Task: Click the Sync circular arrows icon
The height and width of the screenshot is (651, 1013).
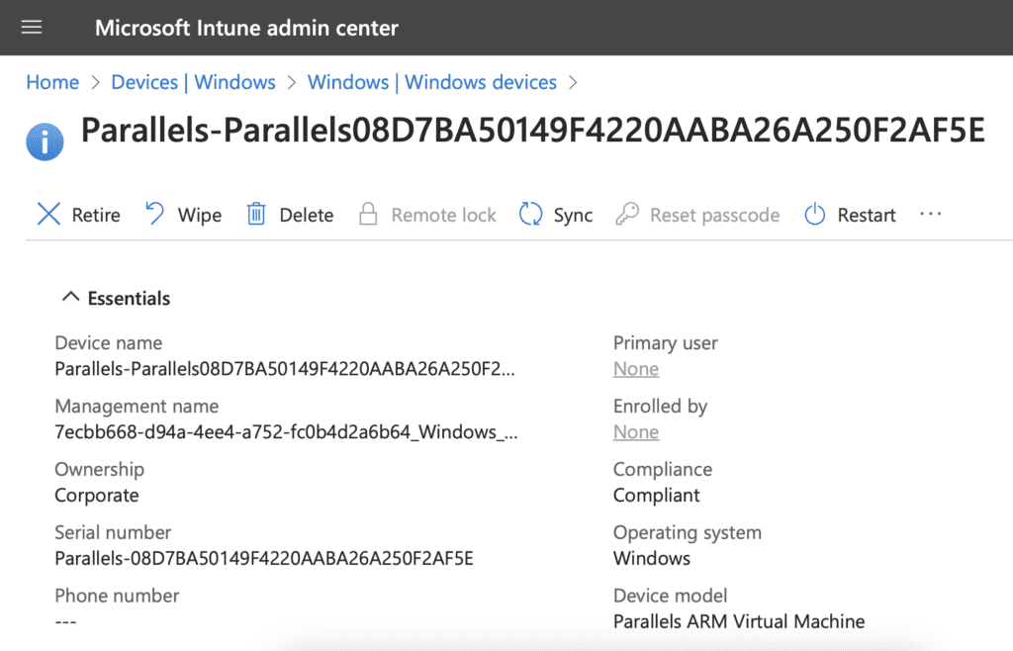Action: pyautogui.click(x=531, y=215)
